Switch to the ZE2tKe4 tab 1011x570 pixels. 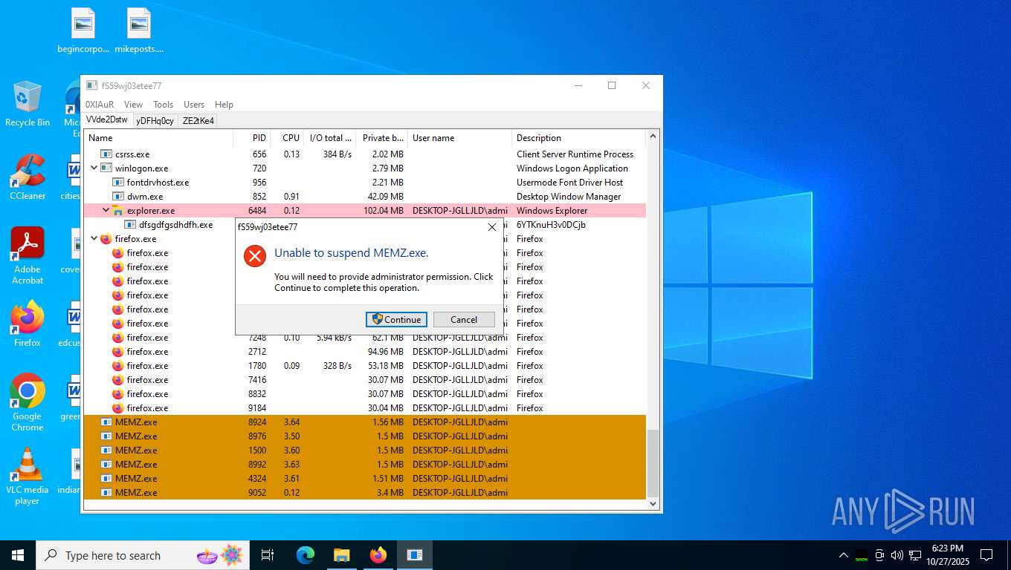[x=198, y=120]
